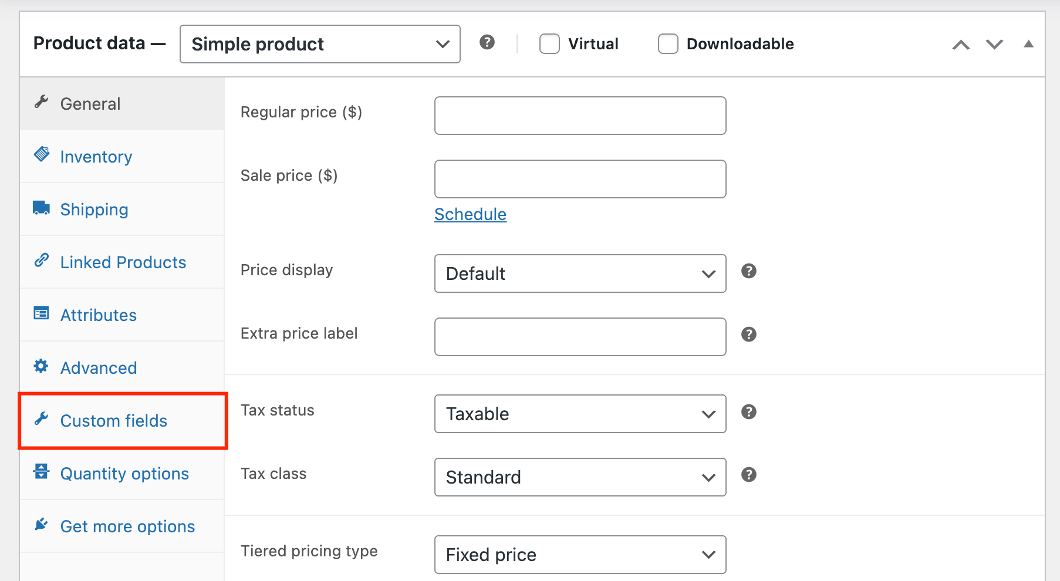This screenshot has width=1060, height=581.
Task: Click the Inventory tag icon
Action: coord(41,154)
